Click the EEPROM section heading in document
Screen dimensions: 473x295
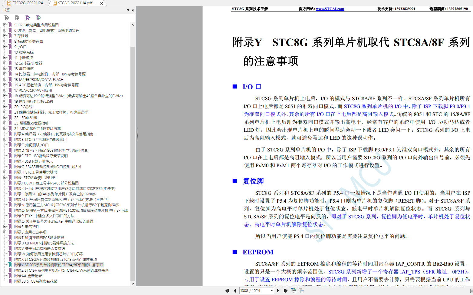click(258, 252)
